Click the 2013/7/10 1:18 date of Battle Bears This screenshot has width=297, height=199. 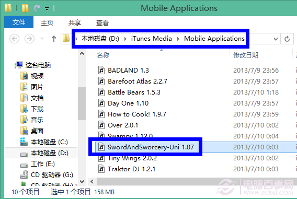click(x=256, y=92)
